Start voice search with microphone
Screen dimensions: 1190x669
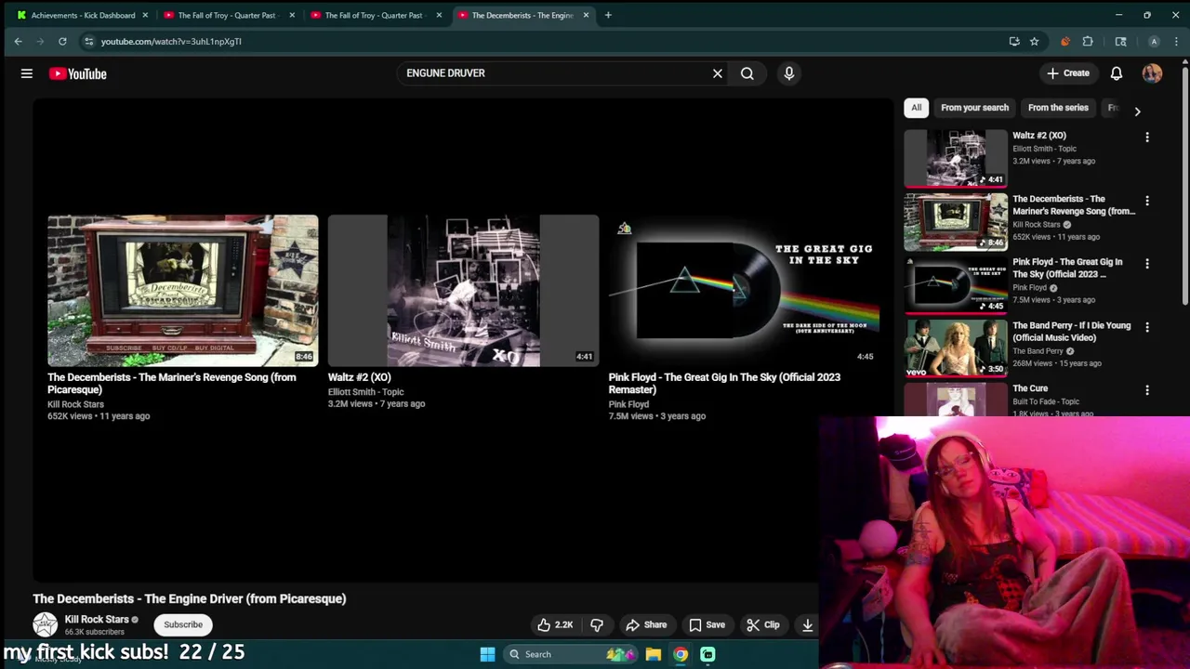tap(789, 73)
